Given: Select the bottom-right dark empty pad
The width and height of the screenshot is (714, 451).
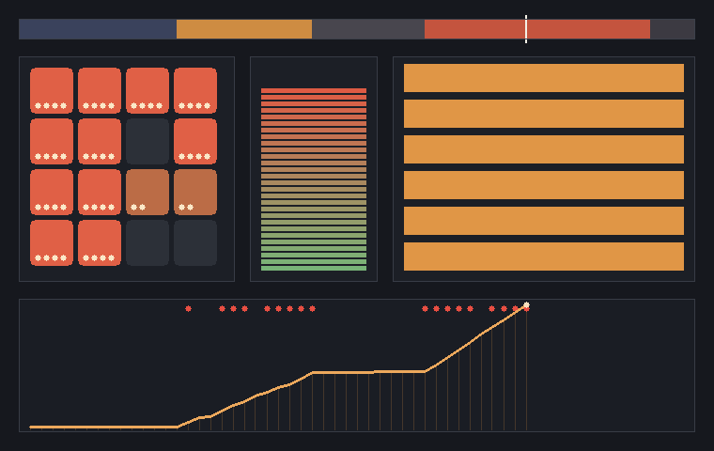Looking at the screenshot, I should click(x=195, y=242).
